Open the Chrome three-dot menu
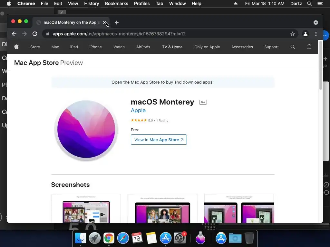 tap(316, 34)
